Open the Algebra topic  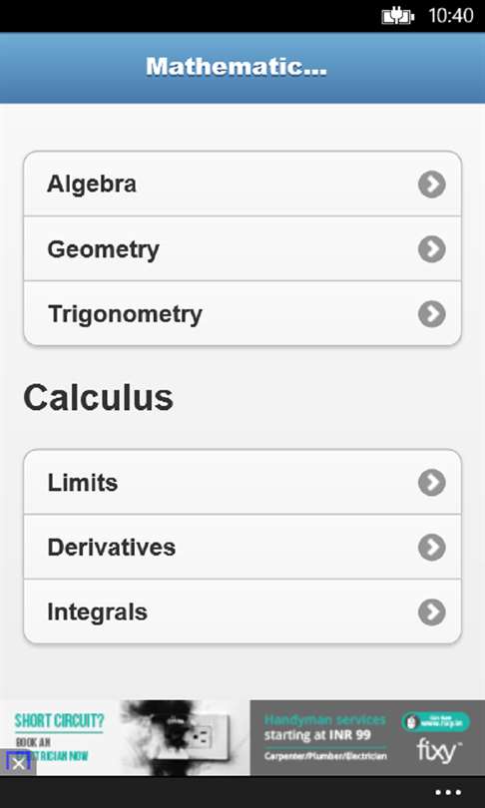(x=242, y=184)
